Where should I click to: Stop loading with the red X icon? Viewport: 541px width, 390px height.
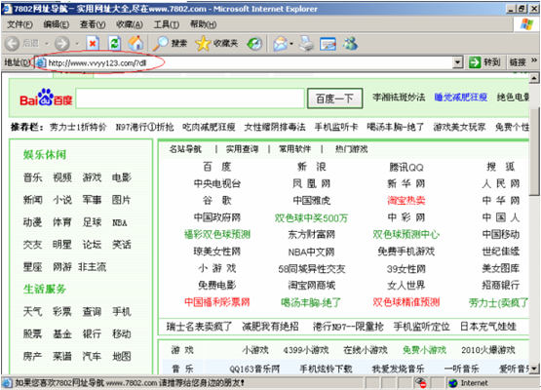tap(93, 44)
